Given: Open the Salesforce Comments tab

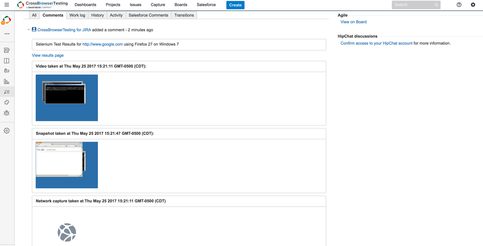Looking at the screenshot, I should pyautogui.click(x=149, y=15).
